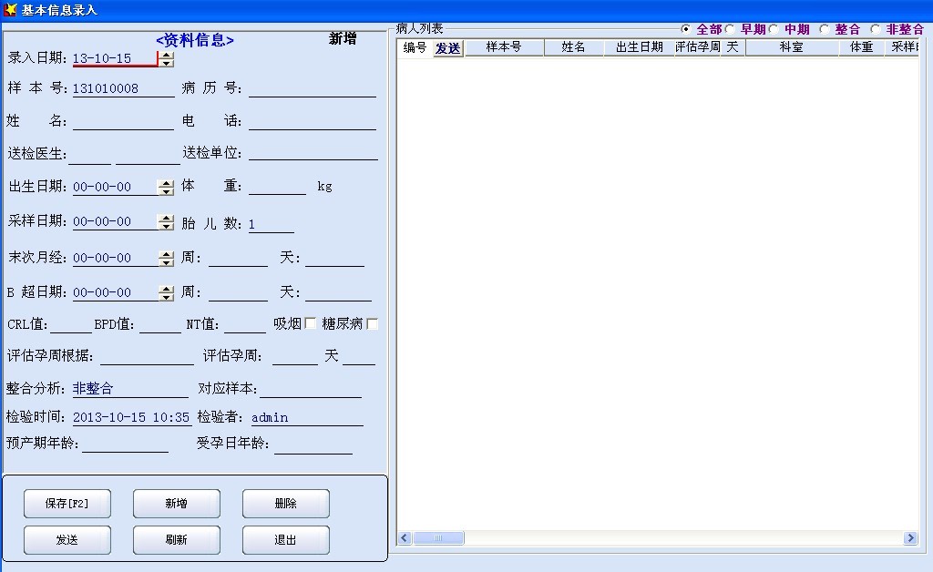
Task: Click the 退出 button
Action: point(285,540)
